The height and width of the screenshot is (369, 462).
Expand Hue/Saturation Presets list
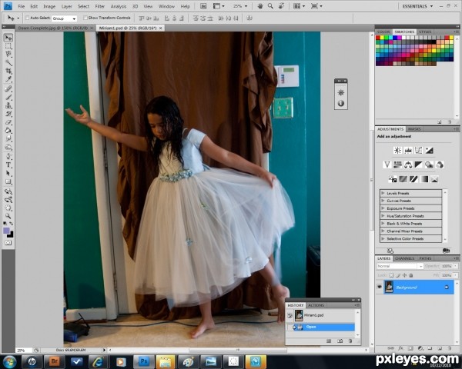383,216
